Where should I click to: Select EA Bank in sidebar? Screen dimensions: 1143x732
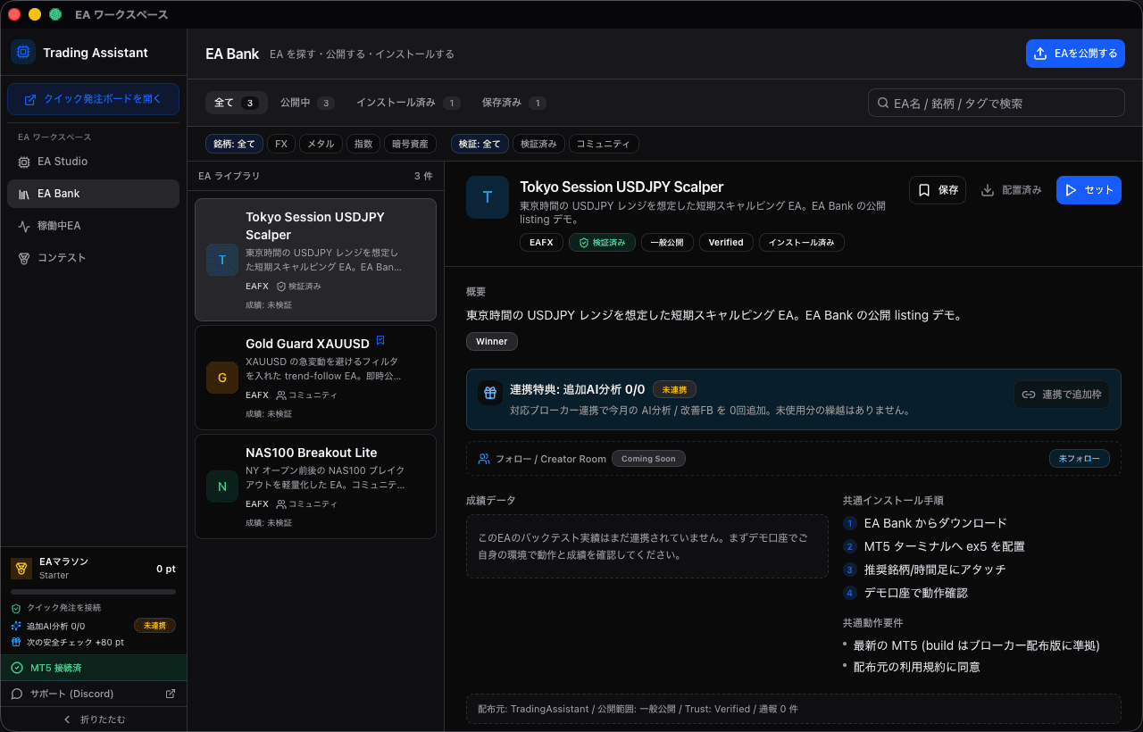94,194
